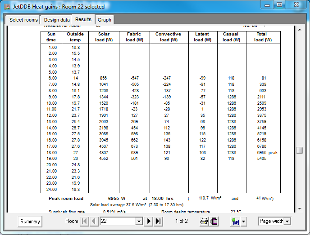Click scrollbar down arrow
Screen dimensions: 310x235
tap(300, 209)
